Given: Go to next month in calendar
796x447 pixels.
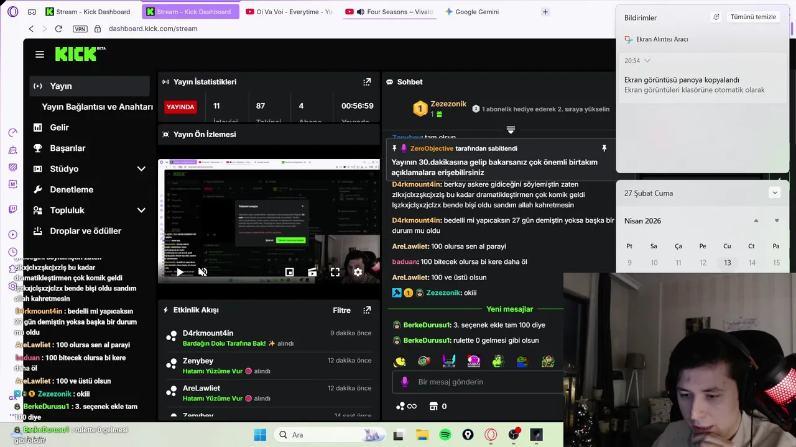Looking at the screenshot, I should click(x=777, y=221).
